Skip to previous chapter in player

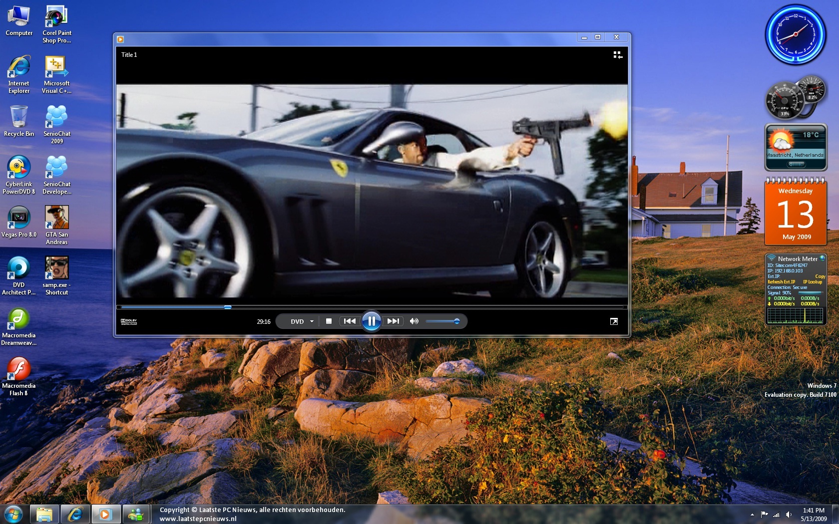350,321
